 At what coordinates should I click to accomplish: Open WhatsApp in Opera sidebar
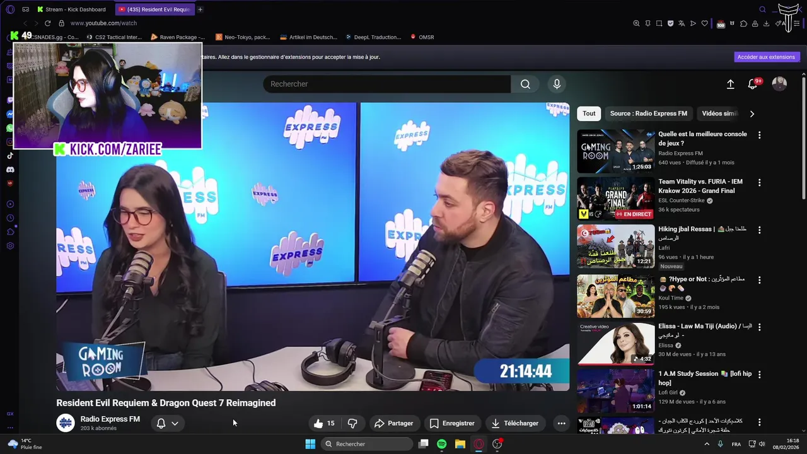[x=10, y=128]
